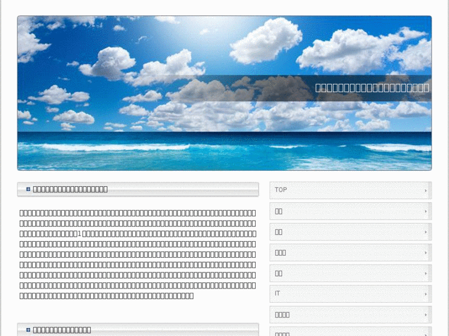Click the site title on banner overlay

click(x=372, y=88)
